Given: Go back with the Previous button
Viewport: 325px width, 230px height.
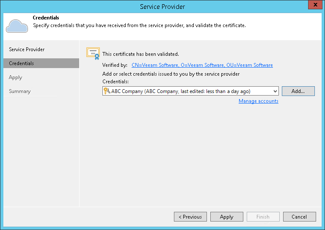Looking at the screenshot, I should (190, 217).
